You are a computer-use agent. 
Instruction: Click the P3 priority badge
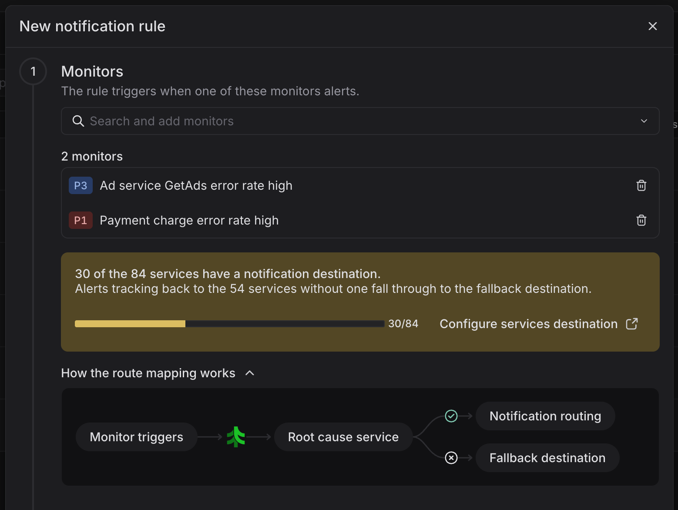pyautogui.click(x=81, y=185)
